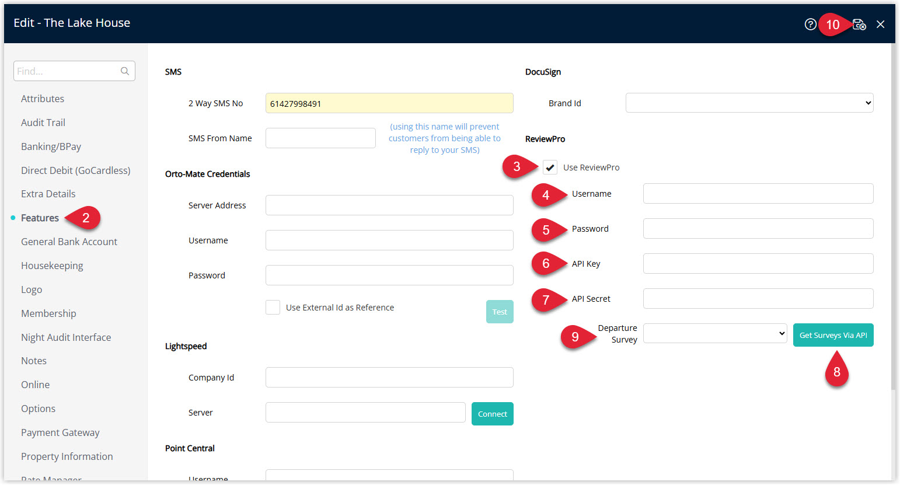Select Banking/BPay from the sidebar

click(x=51, y=146)
